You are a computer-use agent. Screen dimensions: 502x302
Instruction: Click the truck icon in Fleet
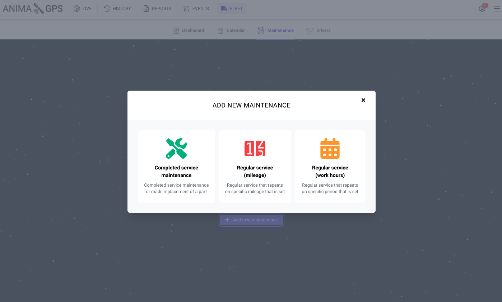click(224, 9)
